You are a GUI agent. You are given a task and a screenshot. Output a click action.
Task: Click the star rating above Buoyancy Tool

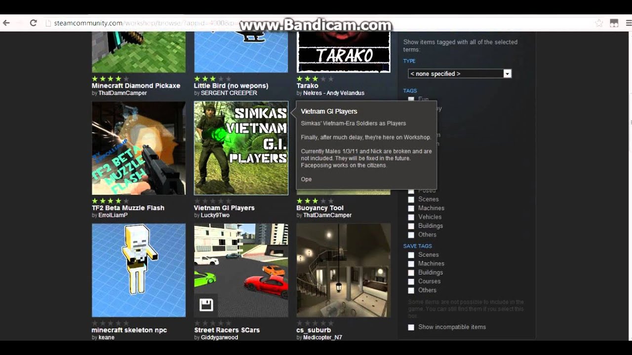click(315, 201)
